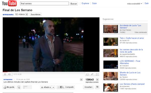
Task: Open the Añadir a button
Action: pyautogui.click(x=46, y=87)
